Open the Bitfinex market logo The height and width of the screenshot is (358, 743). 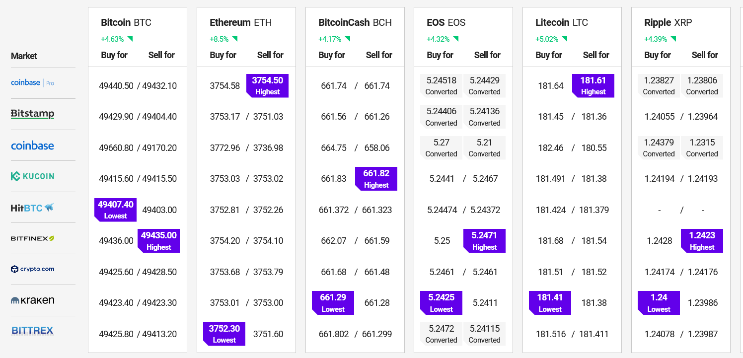[32, 238]
